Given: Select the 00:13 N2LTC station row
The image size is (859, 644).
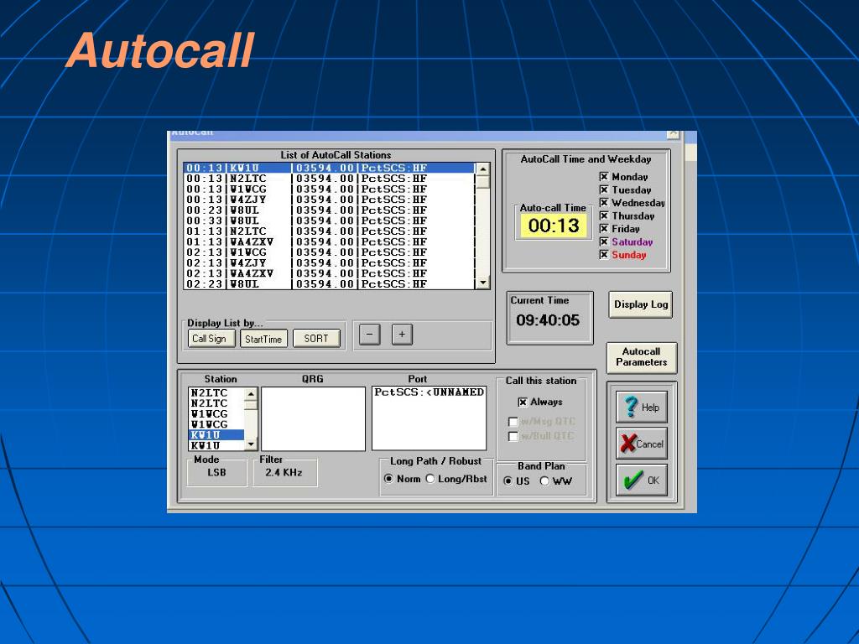Looking at the screenshot, I should click(x=327, y=179).
